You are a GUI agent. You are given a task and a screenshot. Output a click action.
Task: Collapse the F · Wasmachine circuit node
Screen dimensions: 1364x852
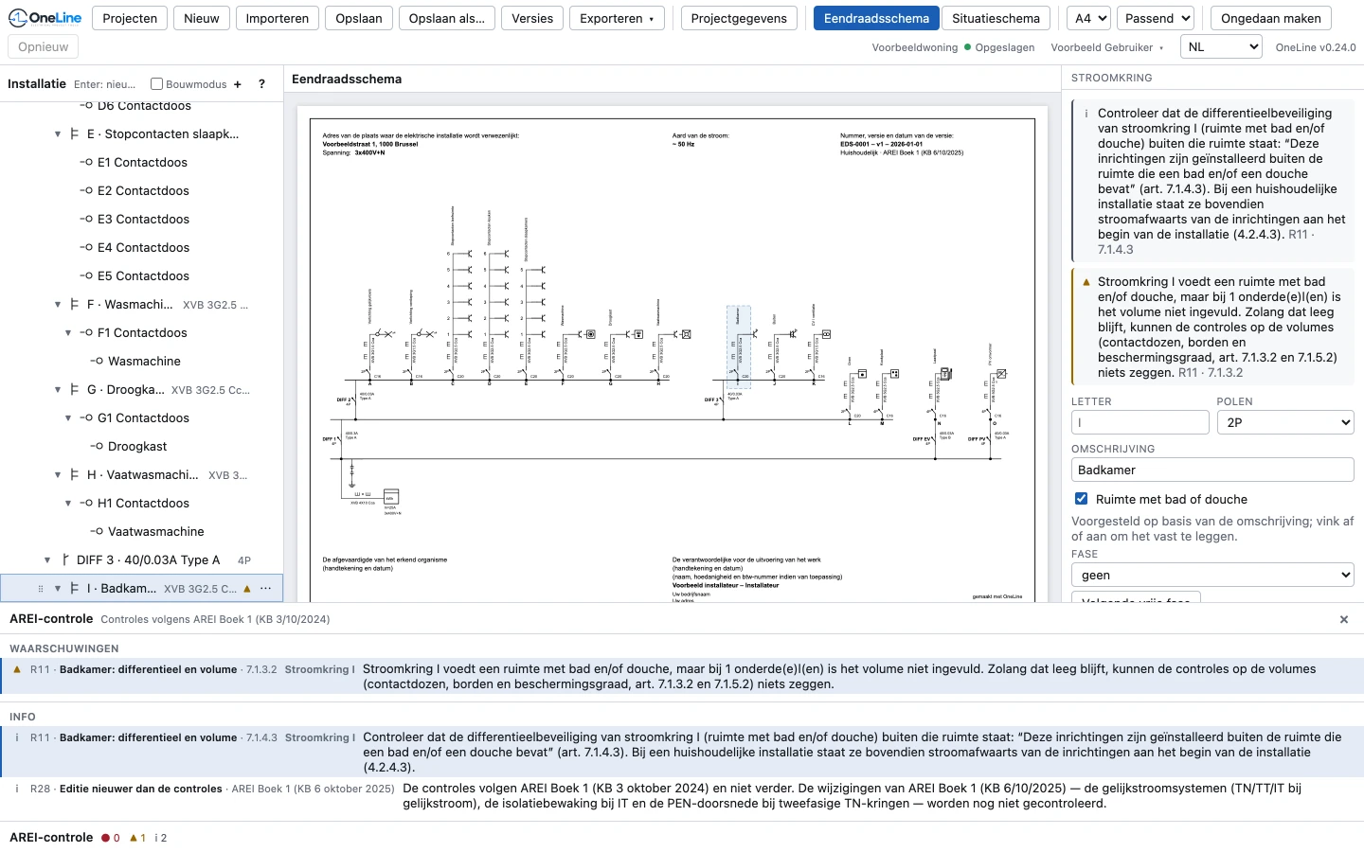[59, 305]
